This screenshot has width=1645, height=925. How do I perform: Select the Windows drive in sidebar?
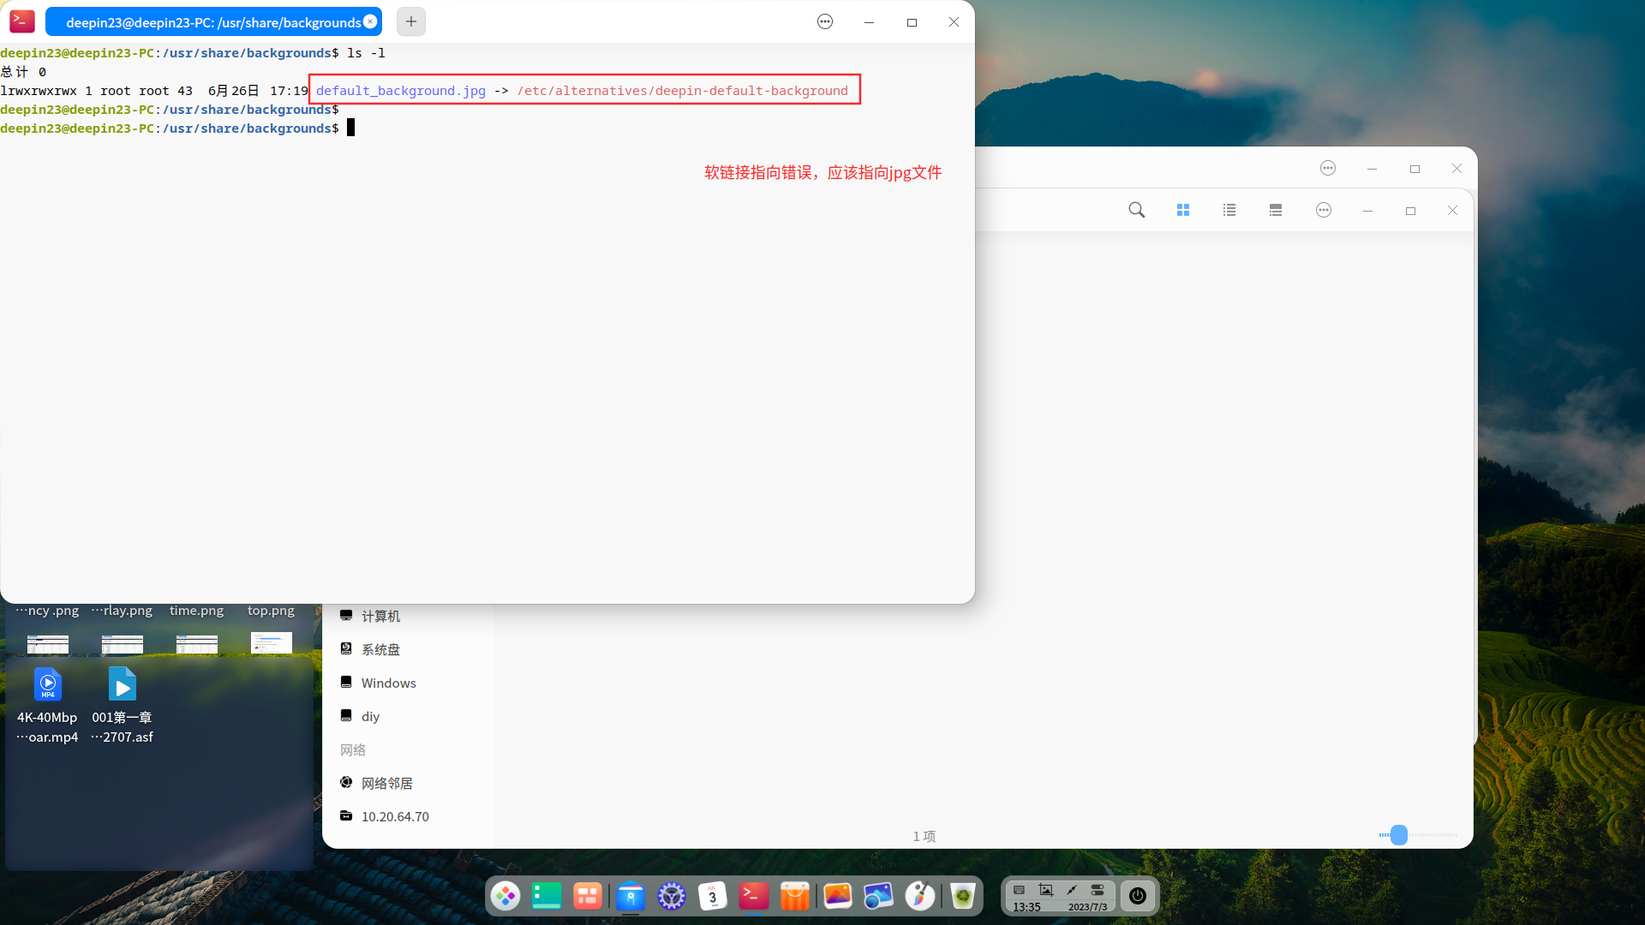coord(387,682)
